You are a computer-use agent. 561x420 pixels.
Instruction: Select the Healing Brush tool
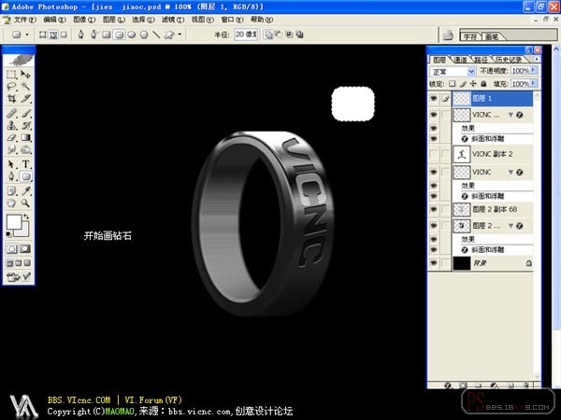pos(11,113)
